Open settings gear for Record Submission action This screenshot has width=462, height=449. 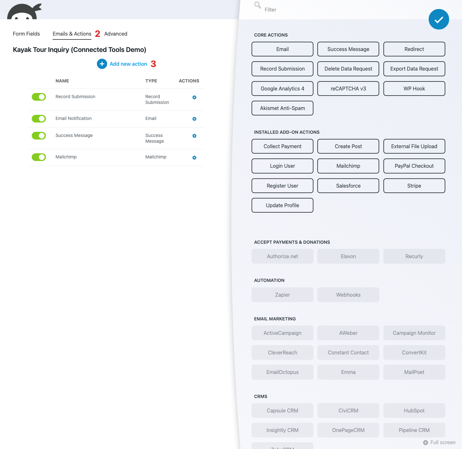coord(194,97)
